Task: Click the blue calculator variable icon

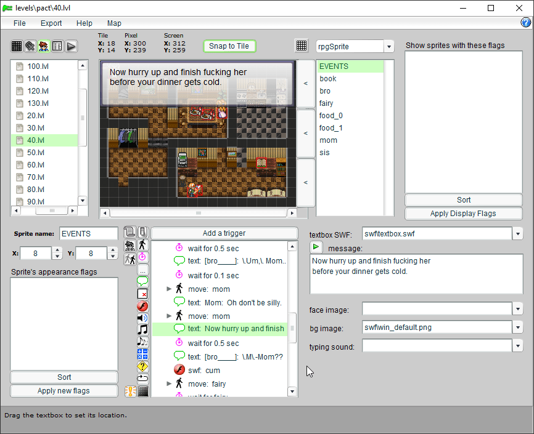Action: [142, 354]
